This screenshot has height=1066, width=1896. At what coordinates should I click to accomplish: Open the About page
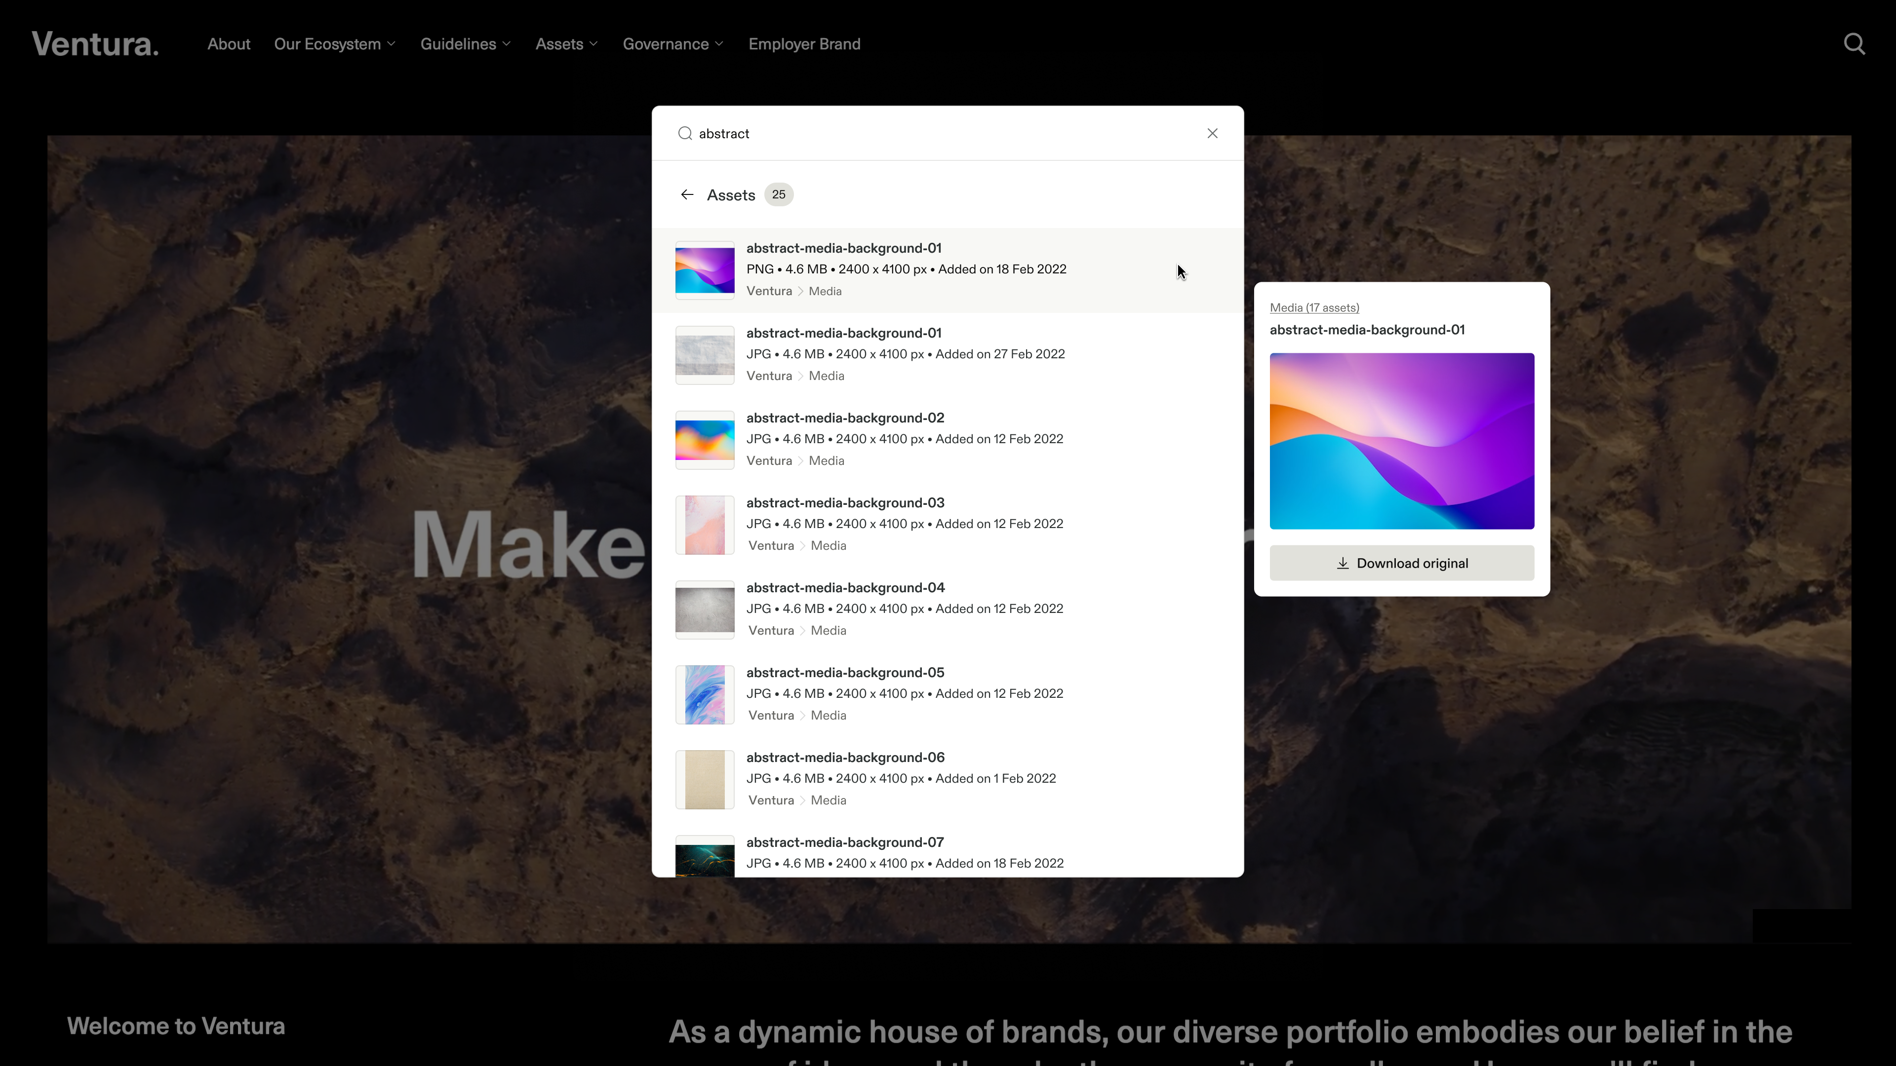[x=228, y=44]
